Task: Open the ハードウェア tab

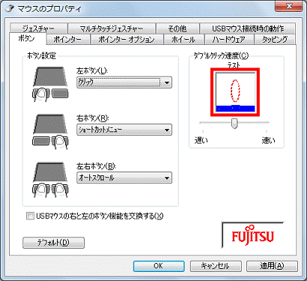Action: point(229,40)
